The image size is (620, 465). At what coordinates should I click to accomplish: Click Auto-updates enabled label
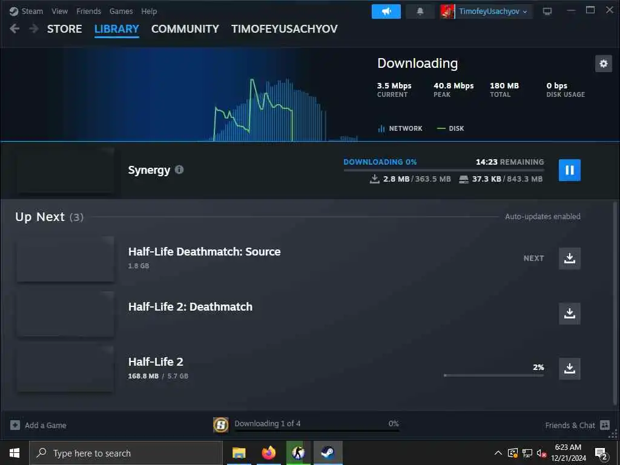[x=542, y=217]
